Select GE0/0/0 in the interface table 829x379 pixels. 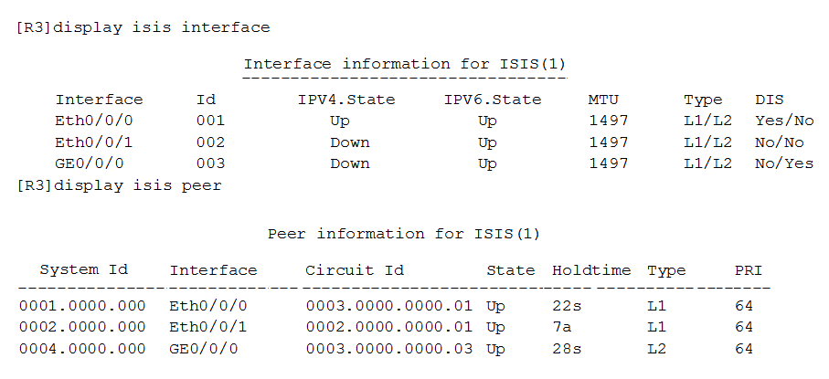90,163
